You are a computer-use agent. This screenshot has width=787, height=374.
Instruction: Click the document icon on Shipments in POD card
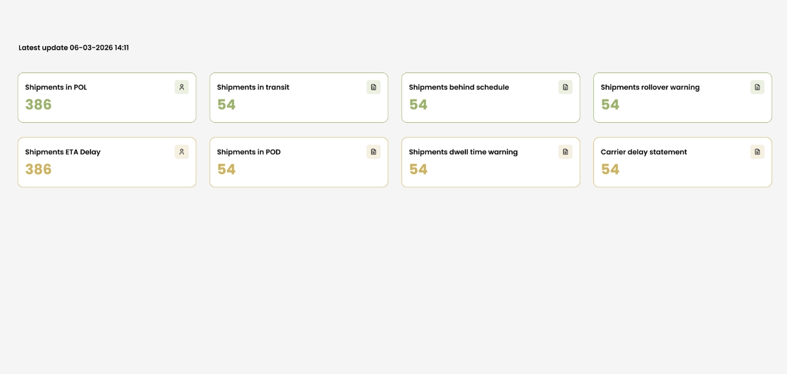(x=373, y=152)
